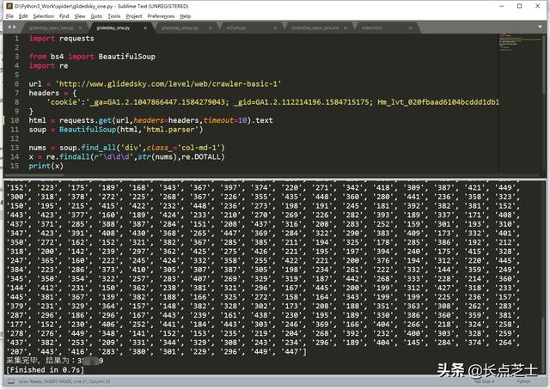Click the output panel vertical scrollbar
Image resolution: width=550 pixels, height=389 pixels.
[x=543, y=345]
